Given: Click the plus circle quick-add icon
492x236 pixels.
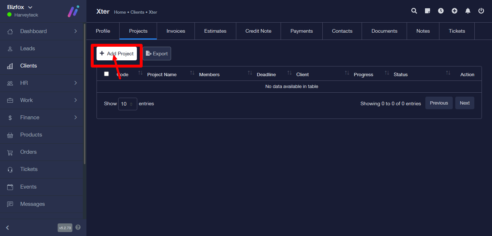Looking at the screenshot, I should pos(455,11).
